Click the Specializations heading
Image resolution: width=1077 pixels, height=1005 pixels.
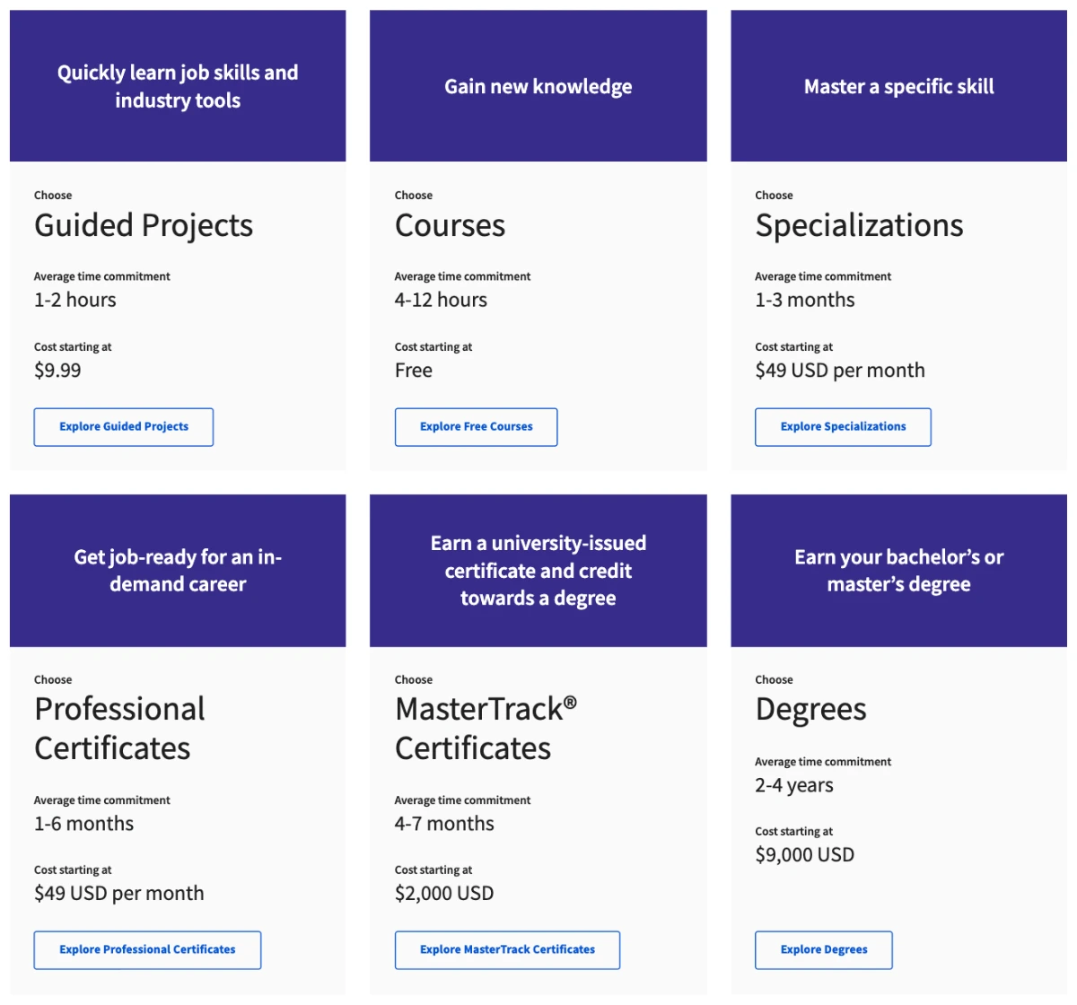(859, 225)
